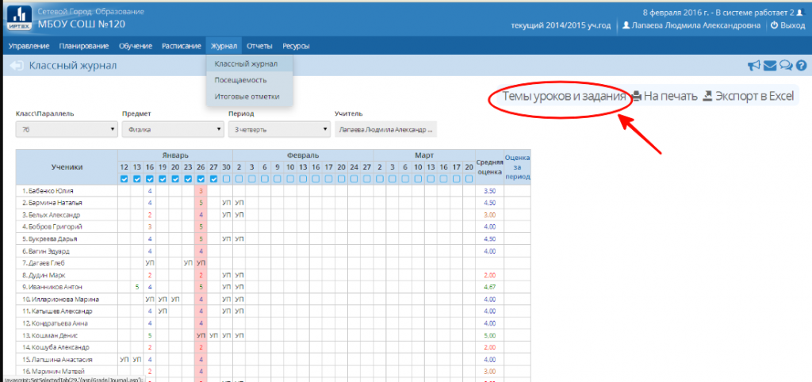This screenshot has width=812, height=382.
Task: Click the user name Лапаева Людмила Александровна
Action: point(696,25)
